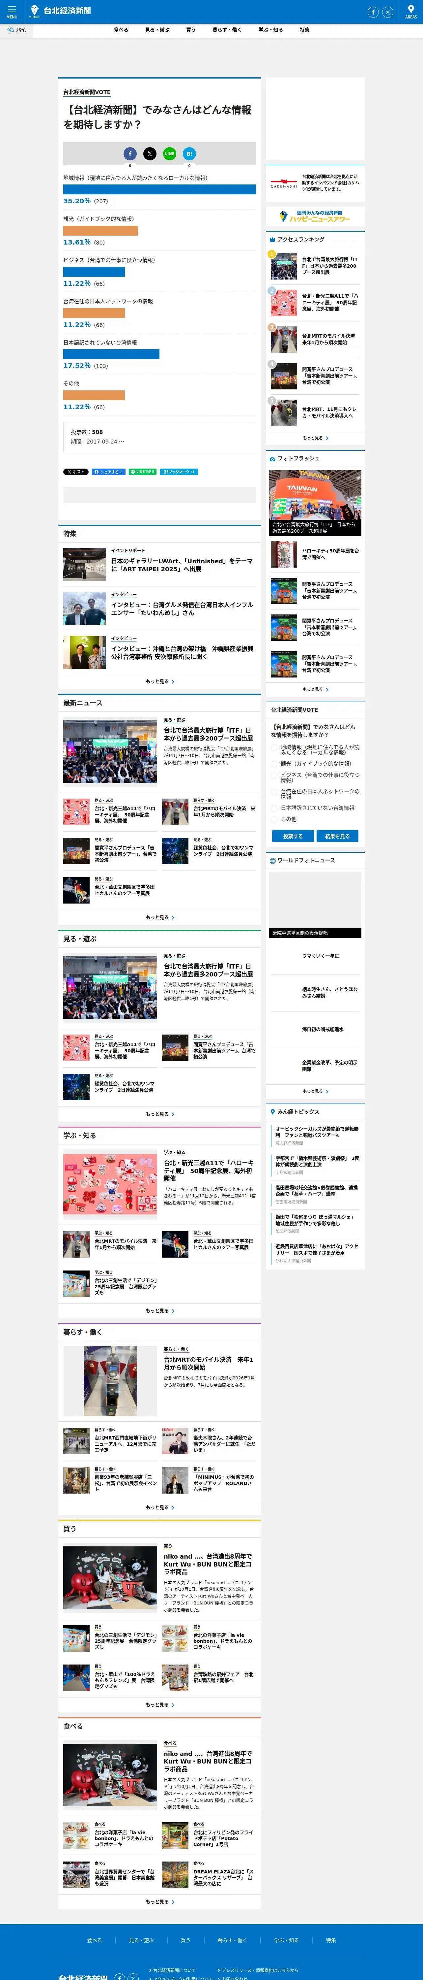Expand もっと見る under 特集 section
This screenshot has width=423, height=1980.
160,682
